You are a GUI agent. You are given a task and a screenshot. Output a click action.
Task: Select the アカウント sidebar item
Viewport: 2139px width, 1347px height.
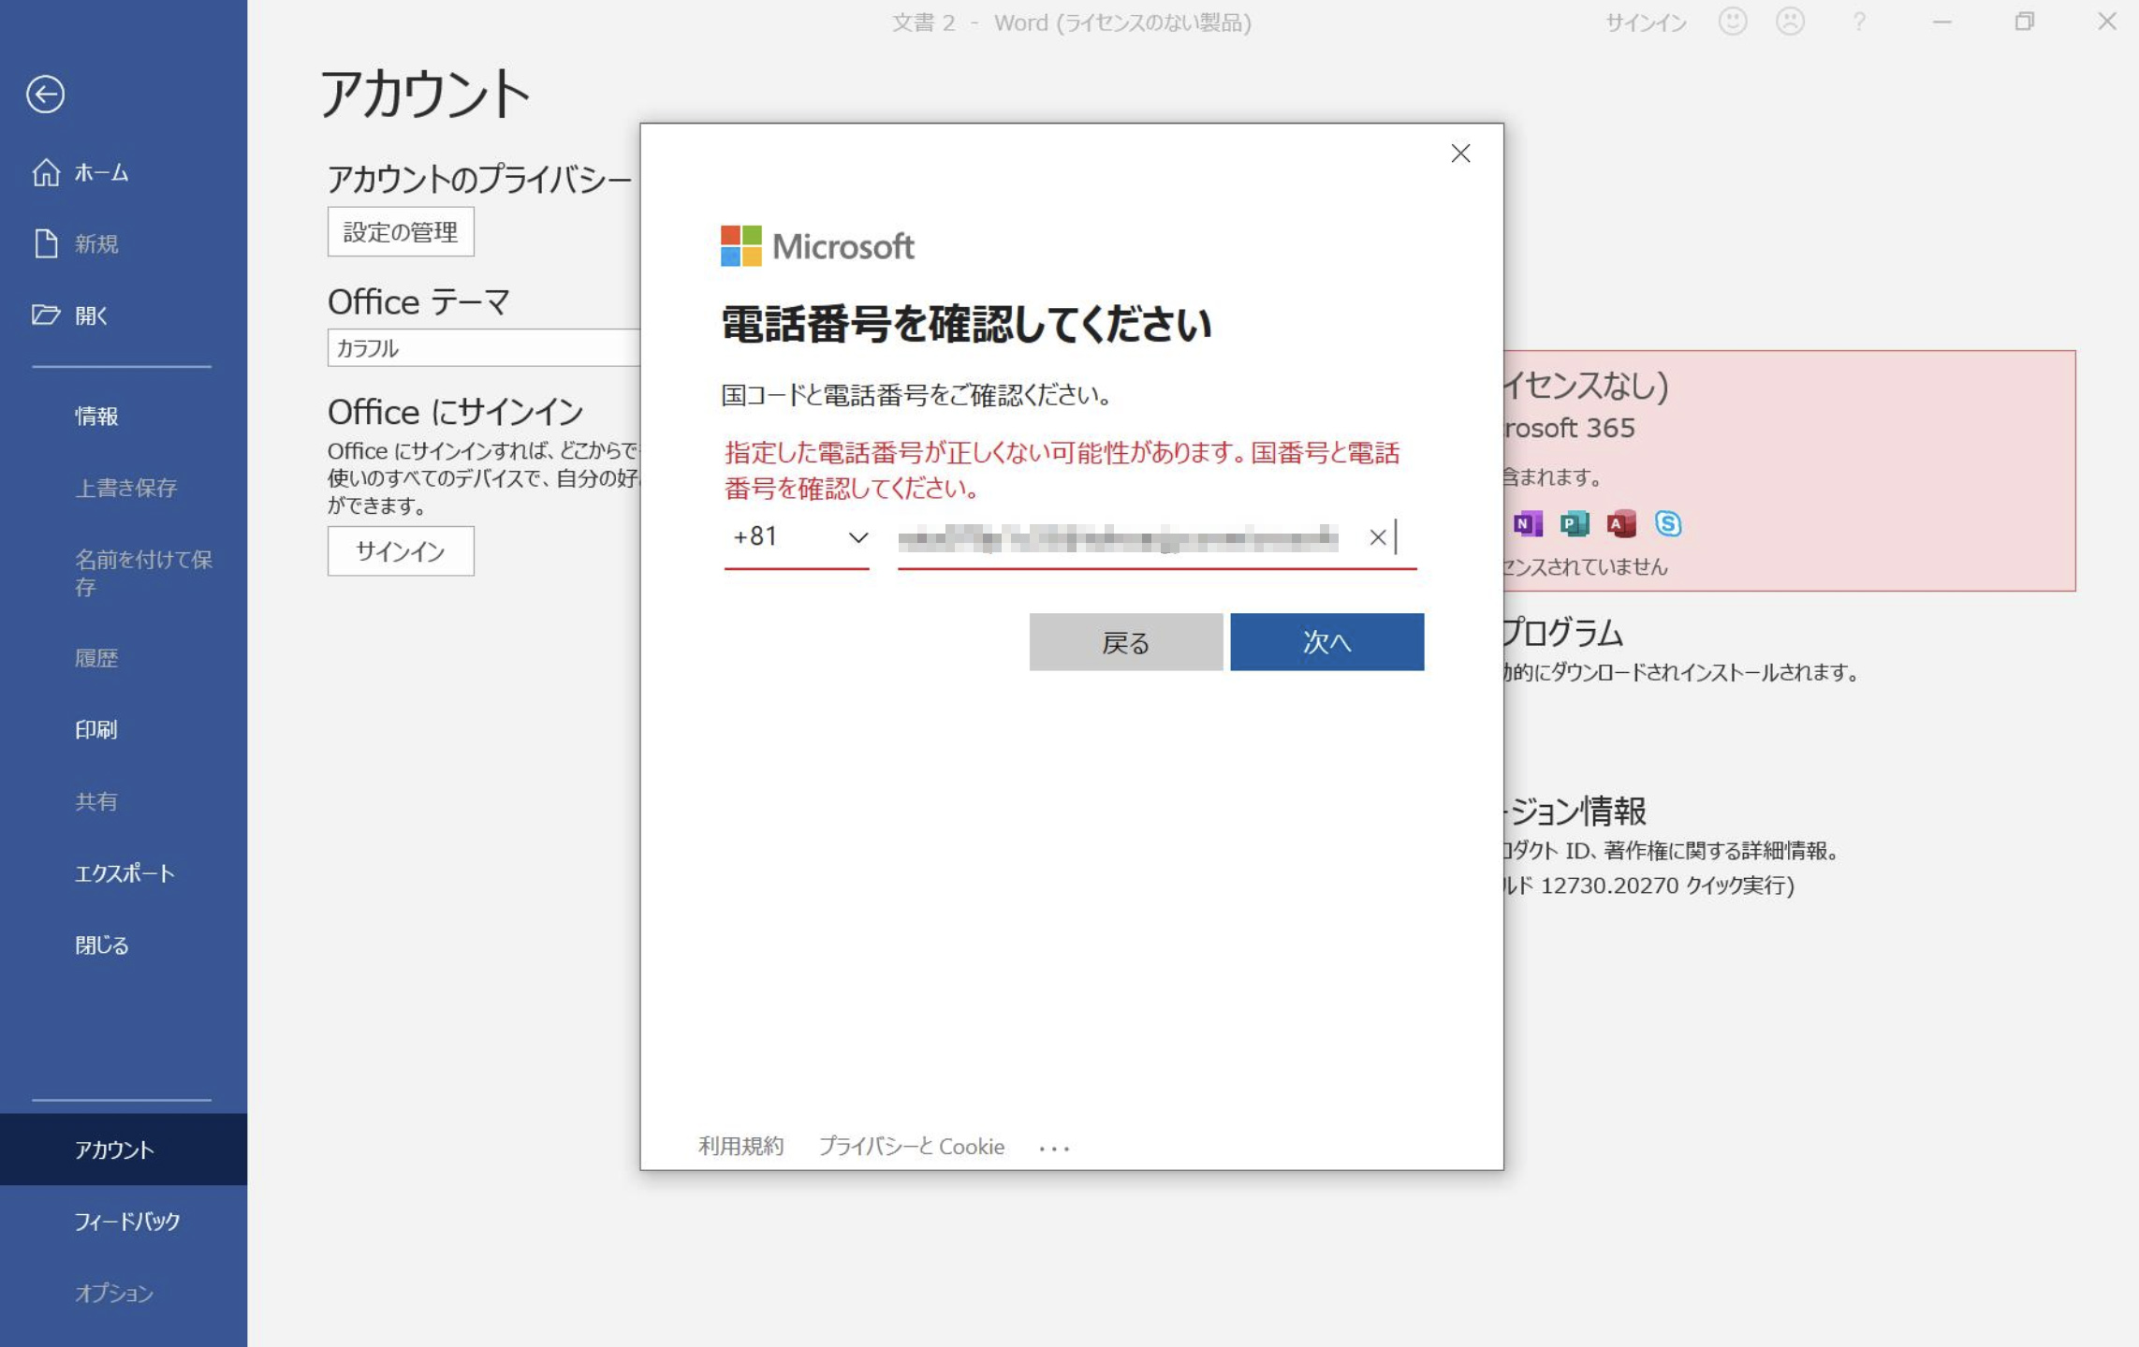coord(124,1149)
